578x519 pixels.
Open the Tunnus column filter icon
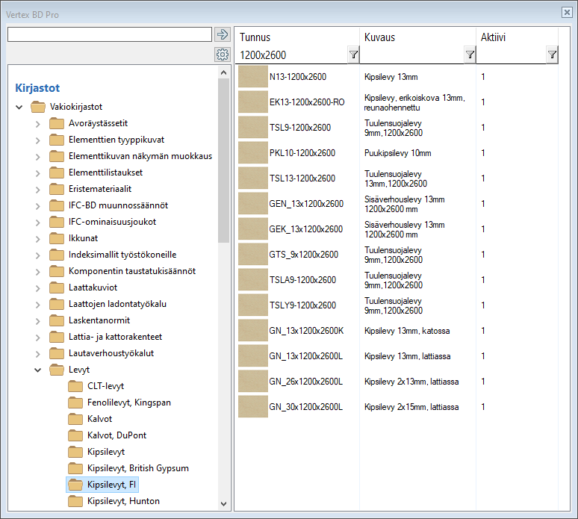(353, 55)
